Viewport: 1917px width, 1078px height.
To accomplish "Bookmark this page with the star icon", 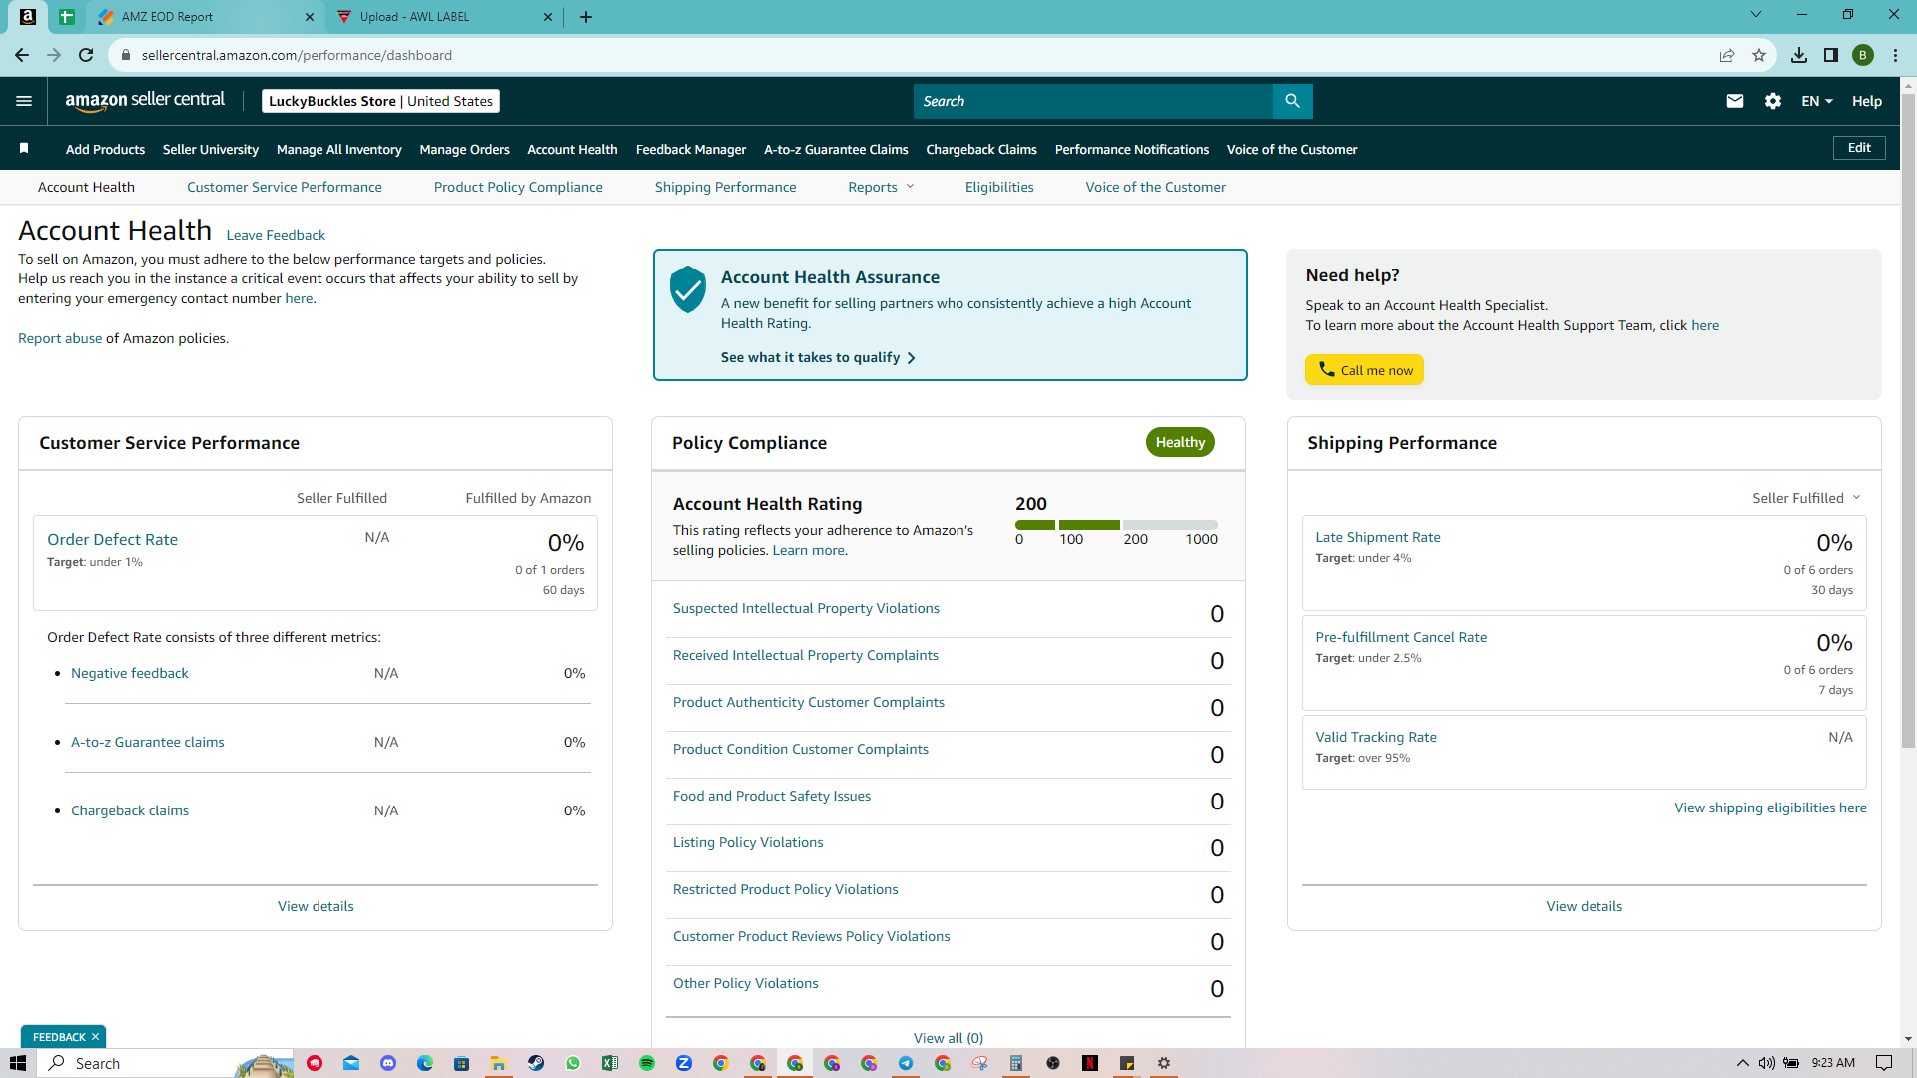I will coord(1759,55).
